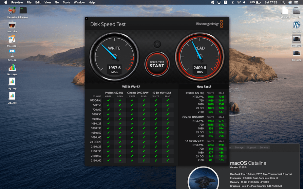303x189 pixels.
Task: Open the Pages app desktop icon
Action: click(12, 39)
